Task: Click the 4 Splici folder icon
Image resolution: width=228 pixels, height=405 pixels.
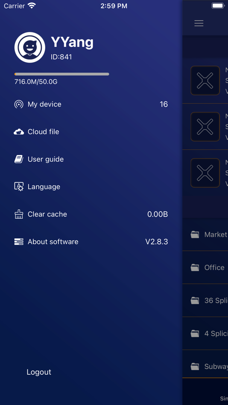Action: pos(195,333)
